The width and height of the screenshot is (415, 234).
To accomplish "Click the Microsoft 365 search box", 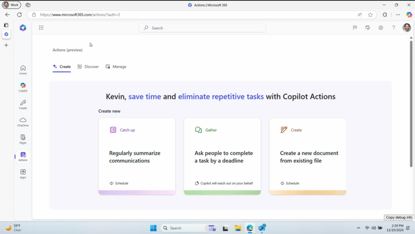I will [x=202, y=28].
